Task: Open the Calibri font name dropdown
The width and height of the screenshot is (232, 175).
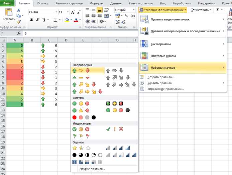Action: (56, 12)
